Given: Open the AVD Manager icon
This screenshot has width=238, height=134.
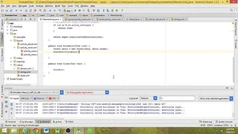Looking at the screenshot, I should [x=108, y=10].
